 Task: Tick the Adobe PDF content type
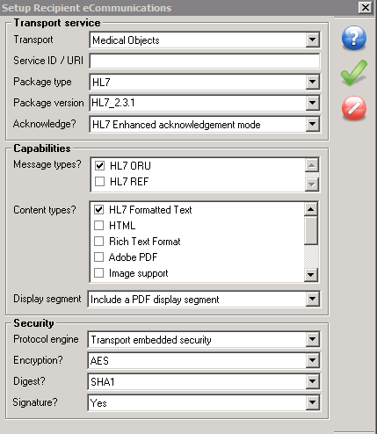(x=98, y=257)
